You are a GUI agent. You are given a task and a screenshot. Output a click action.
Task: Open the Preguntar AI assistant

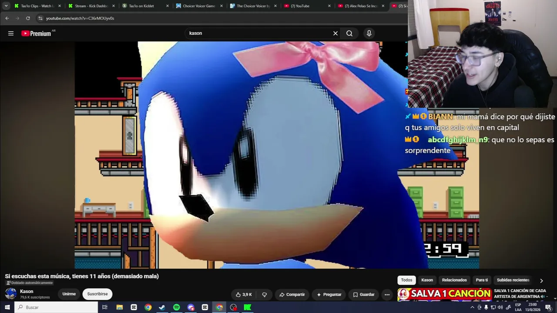tap(329, 294)
